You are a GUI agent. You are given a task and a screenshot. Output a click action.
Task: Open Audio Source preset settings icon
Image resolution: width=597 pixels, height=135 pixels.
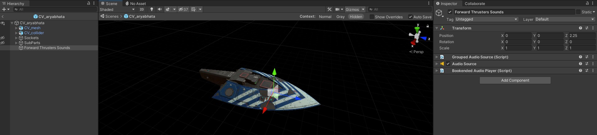coord(587,64)
